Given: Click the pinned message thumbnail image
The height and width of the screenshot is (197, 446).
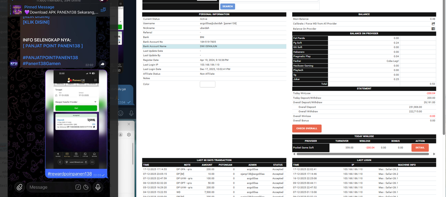Looking at the screenshot, I should click(17, 10).
